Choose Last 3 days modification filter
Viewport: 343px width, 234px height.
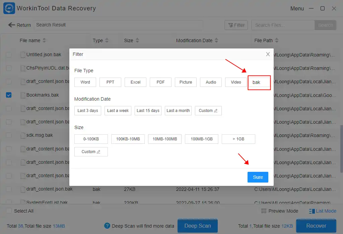coord(88,111)
